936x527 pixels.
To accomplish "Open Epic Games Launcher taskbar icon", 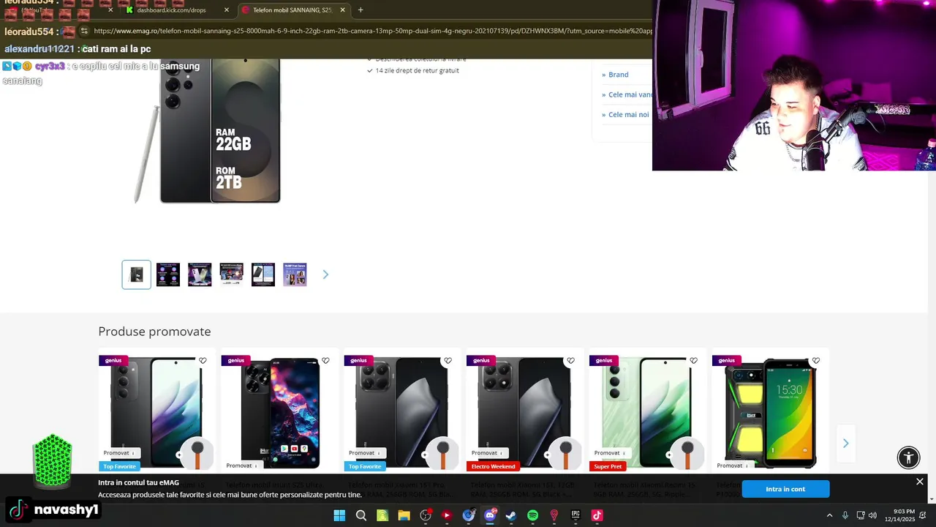I will pyautogui.click(x=575, y=515).
